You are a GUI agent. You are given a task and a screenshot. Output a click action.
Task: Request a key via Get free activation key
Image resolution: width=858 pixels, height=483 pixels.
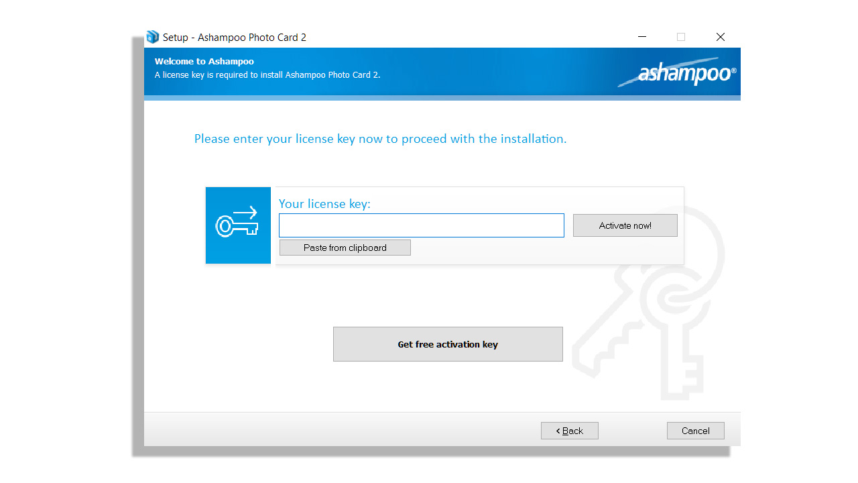[448, 344]
